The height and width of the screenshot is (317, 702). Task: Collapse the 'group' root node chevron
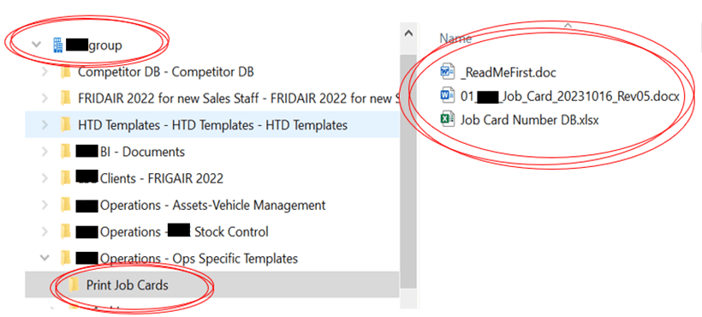36,45
